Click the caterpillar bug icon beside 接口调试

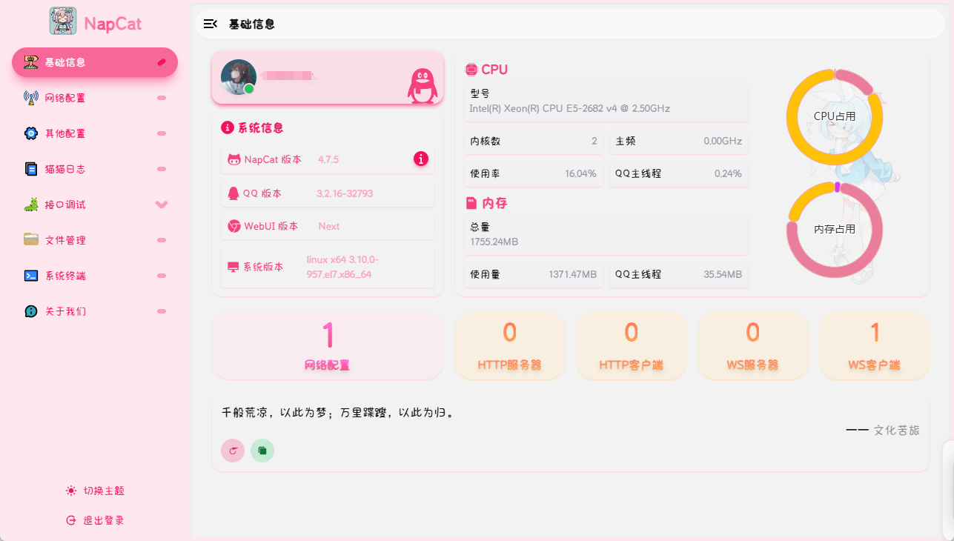[30, 205]
